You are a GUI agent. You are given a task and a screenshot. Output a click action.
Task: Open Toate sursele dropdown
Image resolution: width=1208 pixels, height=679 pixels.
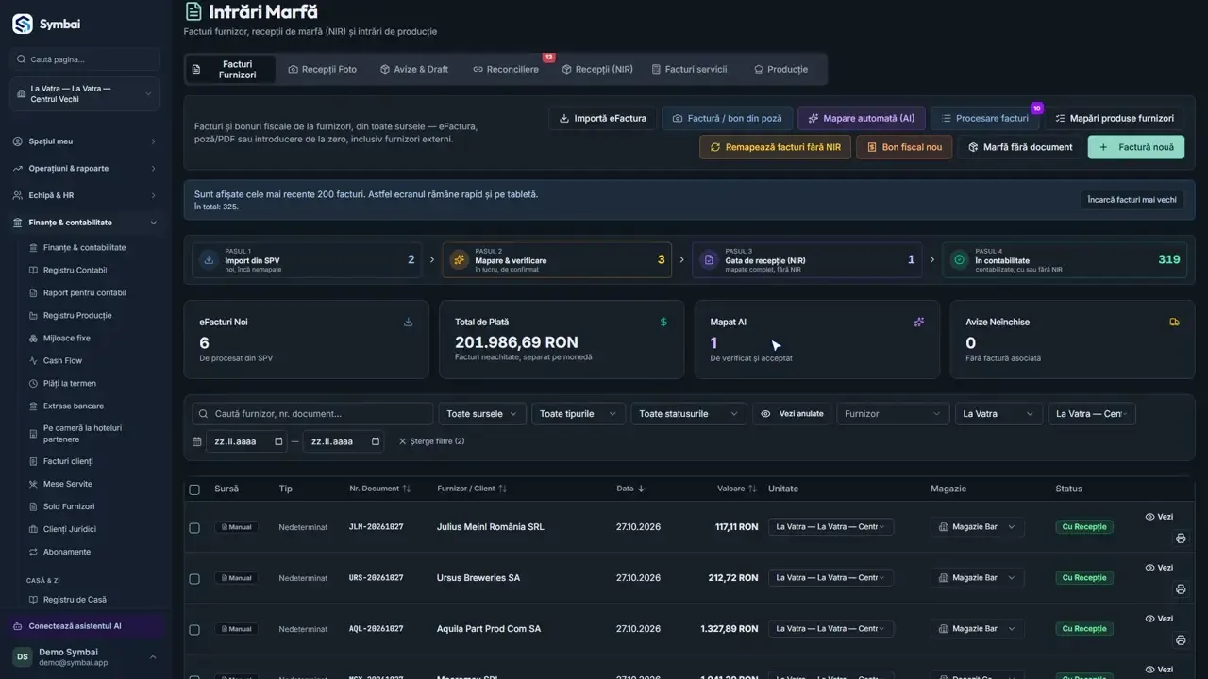[482, 414]
